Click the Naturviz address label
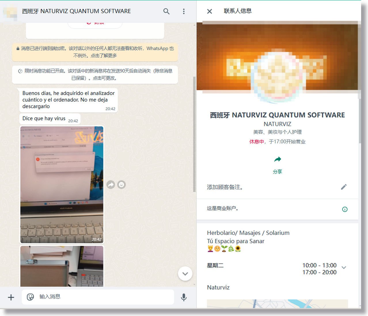This screenshot has width=368, height=316. pos(218,288)
